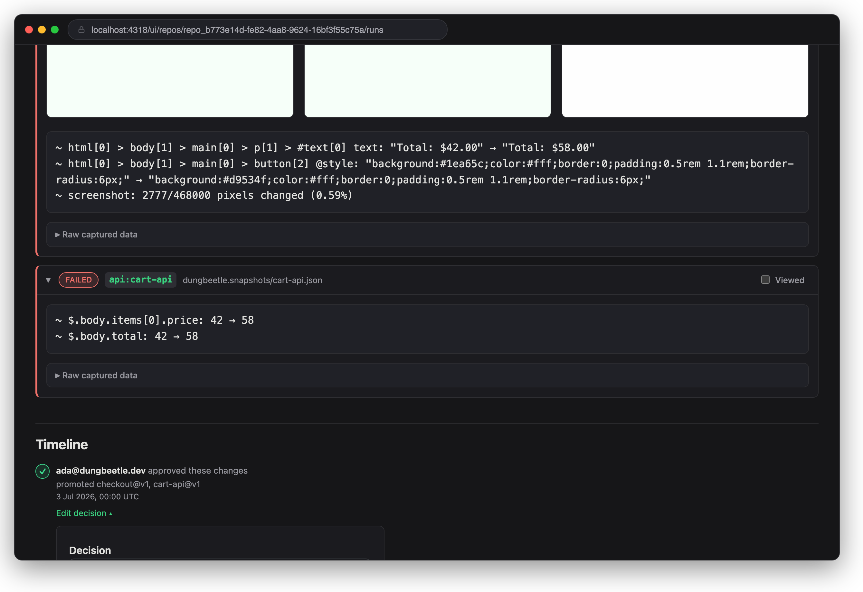
Task: Click the Total $42.00 to $58.00 diff line
Action: pyautogui.click(x=325, y=148)
